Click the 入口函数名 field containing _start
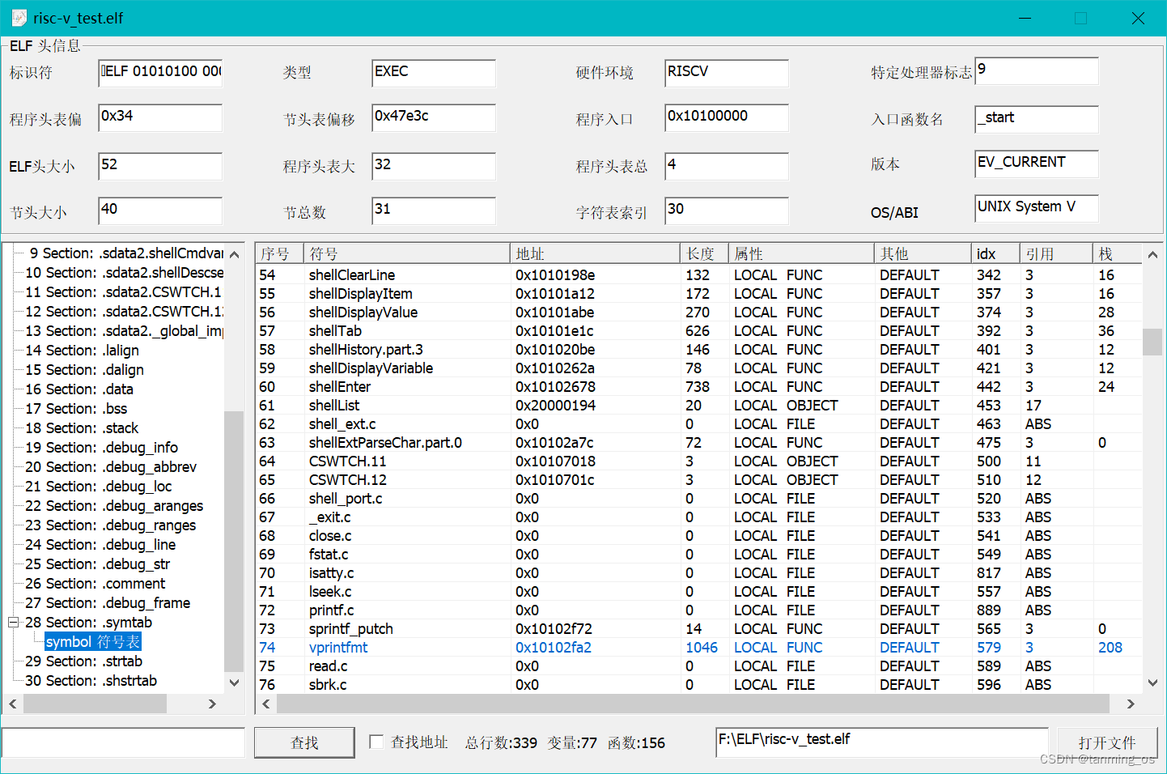This screenshot has height=774, width=1167. click(1036, 119)
